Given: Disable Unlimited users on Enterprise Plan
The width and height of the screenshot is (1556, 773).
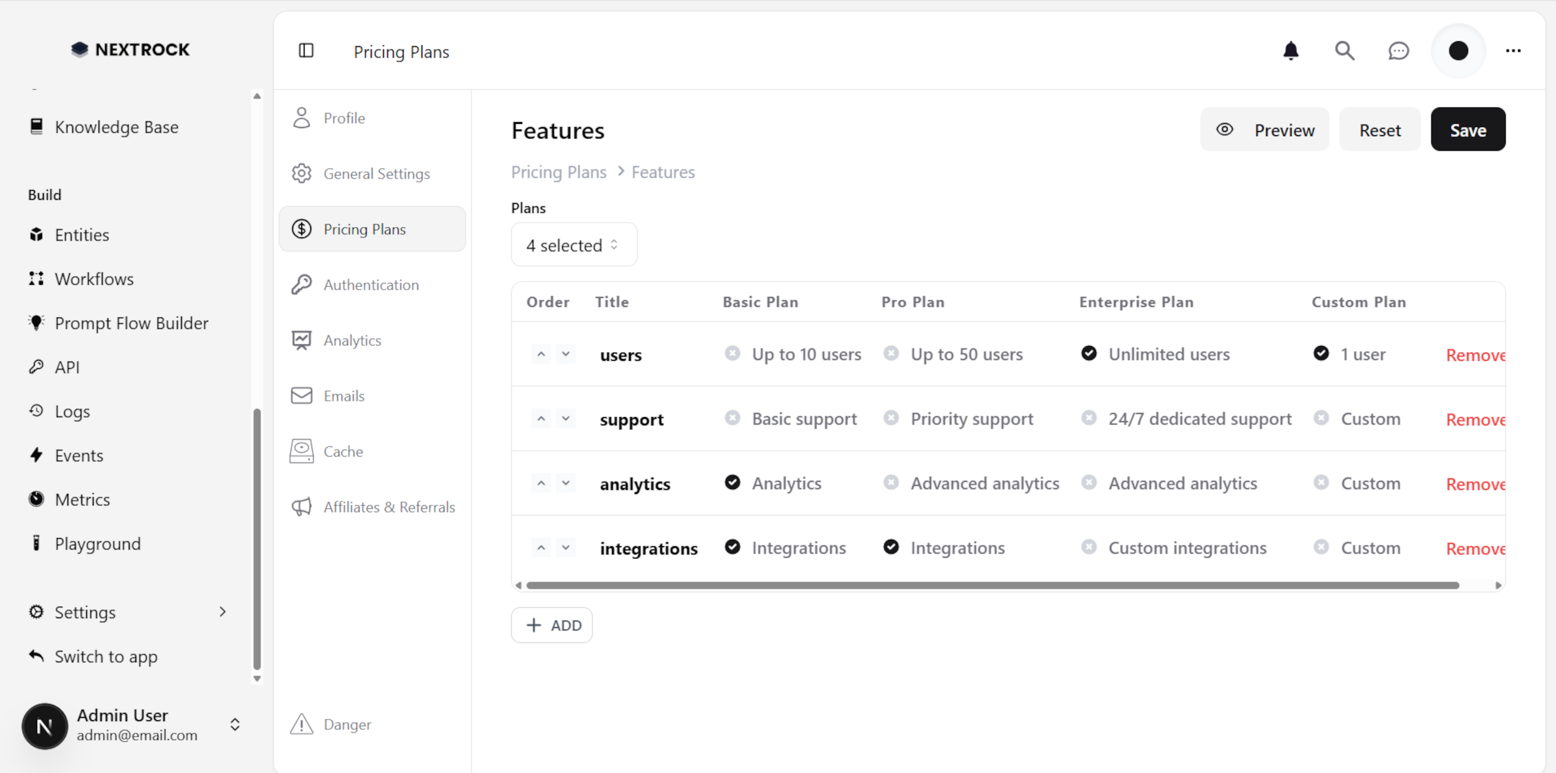Looking at the screenshot, I should point(1089,353).
